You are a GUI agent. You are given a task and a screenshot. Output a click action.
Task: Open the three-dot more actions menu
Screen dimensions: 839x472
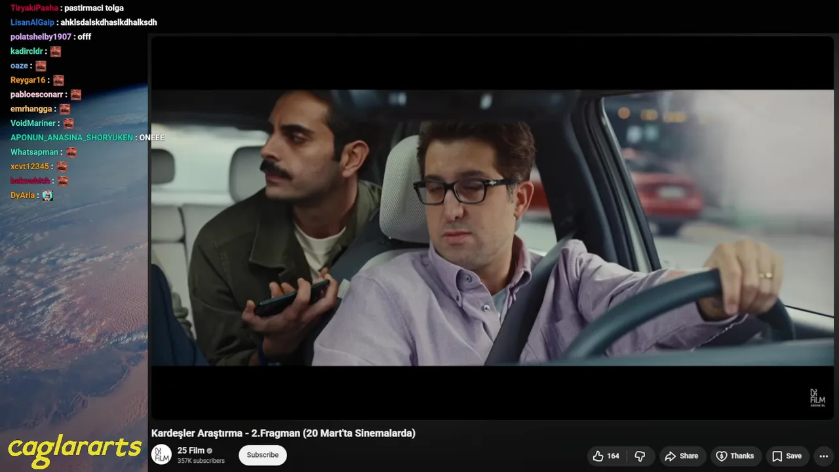click(x=824, y=456)
